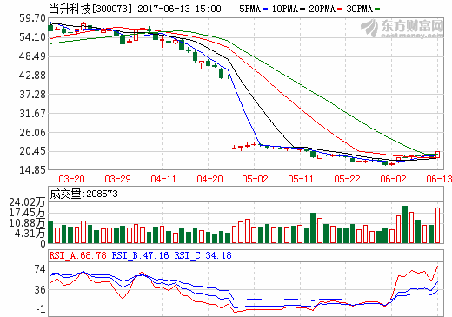Viewport: 452px width, 317px height.
Task: Click the price axis label 20.45
Action: [32, 151]
